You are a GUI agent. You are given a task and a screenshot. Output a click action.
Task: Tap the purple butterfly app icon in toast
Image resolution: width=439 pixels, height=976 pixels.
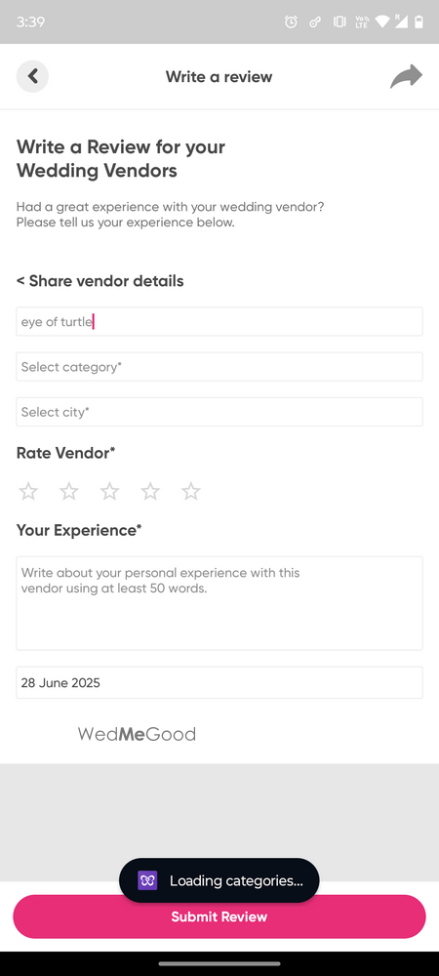click(x=147, y=880)
